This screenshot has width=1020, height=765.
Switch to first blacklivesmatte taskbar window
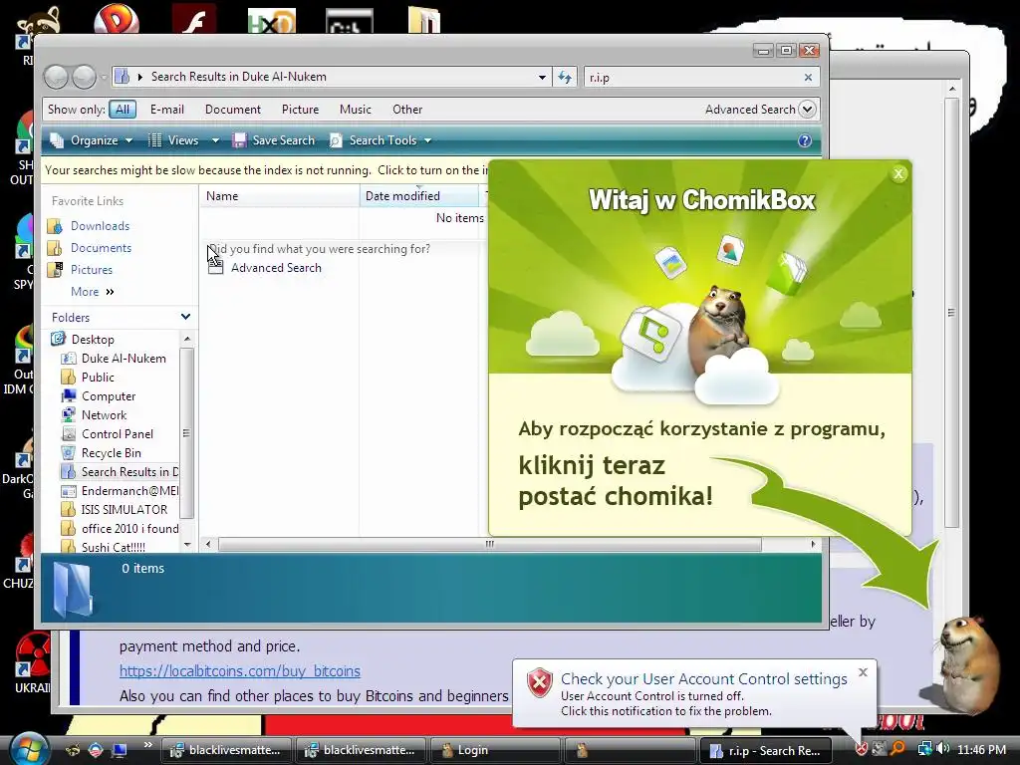(226, 750)
